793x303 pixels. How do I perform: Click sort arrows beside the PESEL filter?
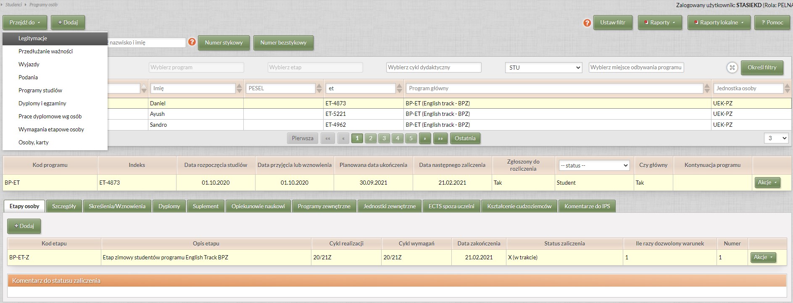pyautogui.click(x=319, y=88)
